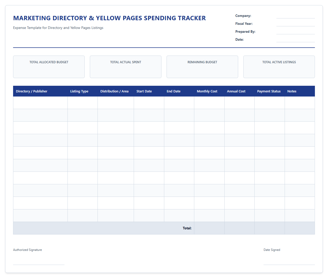Select the Remaining Budget card
The image size is (328, 278).
pyautogui.click(x=202, y=67)
